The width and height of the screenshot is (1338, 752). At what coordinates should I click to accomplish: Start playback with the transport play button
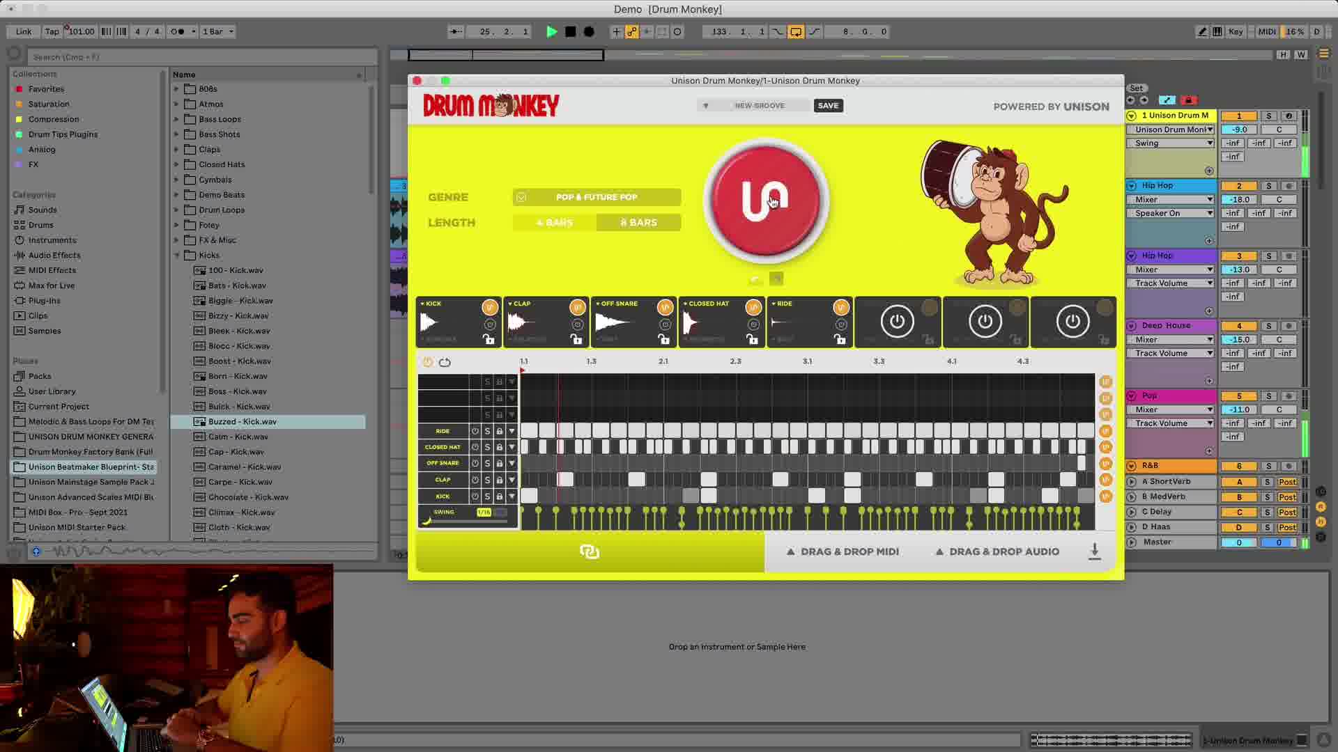pos(551,31)
